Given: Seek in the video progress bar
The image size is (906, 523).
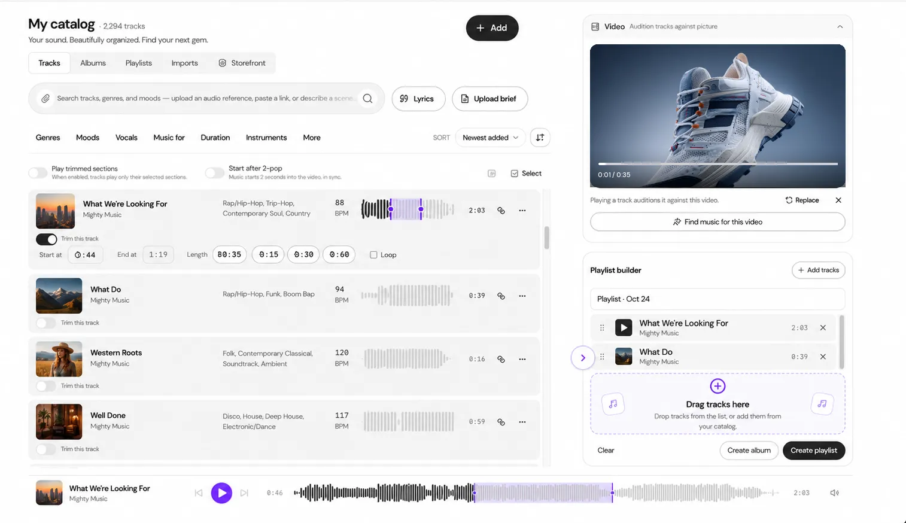Looking at the screenshot, I should point(717,163).
